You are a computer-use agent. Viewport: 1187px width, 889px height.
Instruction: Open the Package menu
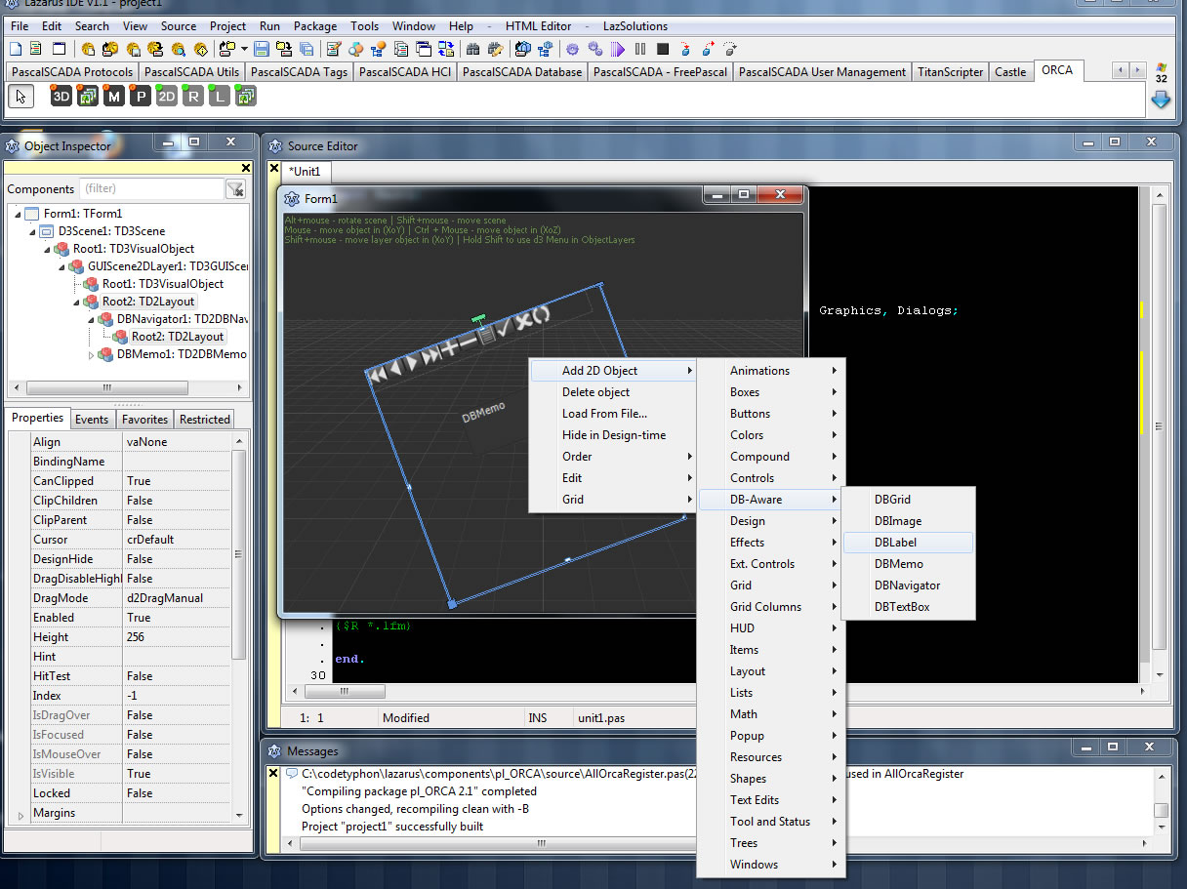tap(315, 26)
